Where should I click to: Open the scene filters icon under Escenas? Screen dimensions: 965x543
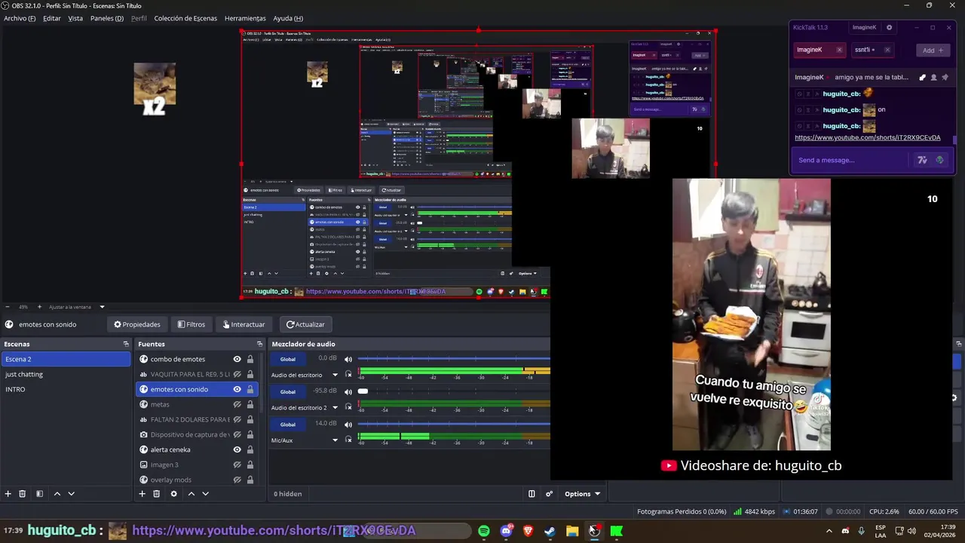(x=39, y=494)
